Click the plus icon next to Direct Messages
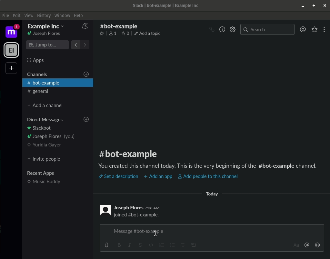Viewport: 330px width, 259px height. click(86, 120)
